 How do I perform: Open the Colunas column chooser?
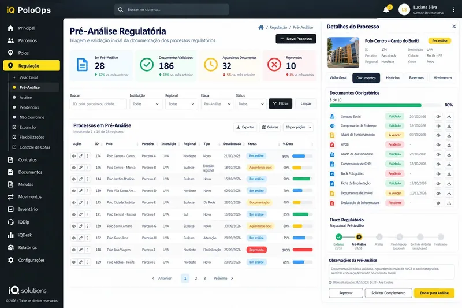click(x=270, y=127)
